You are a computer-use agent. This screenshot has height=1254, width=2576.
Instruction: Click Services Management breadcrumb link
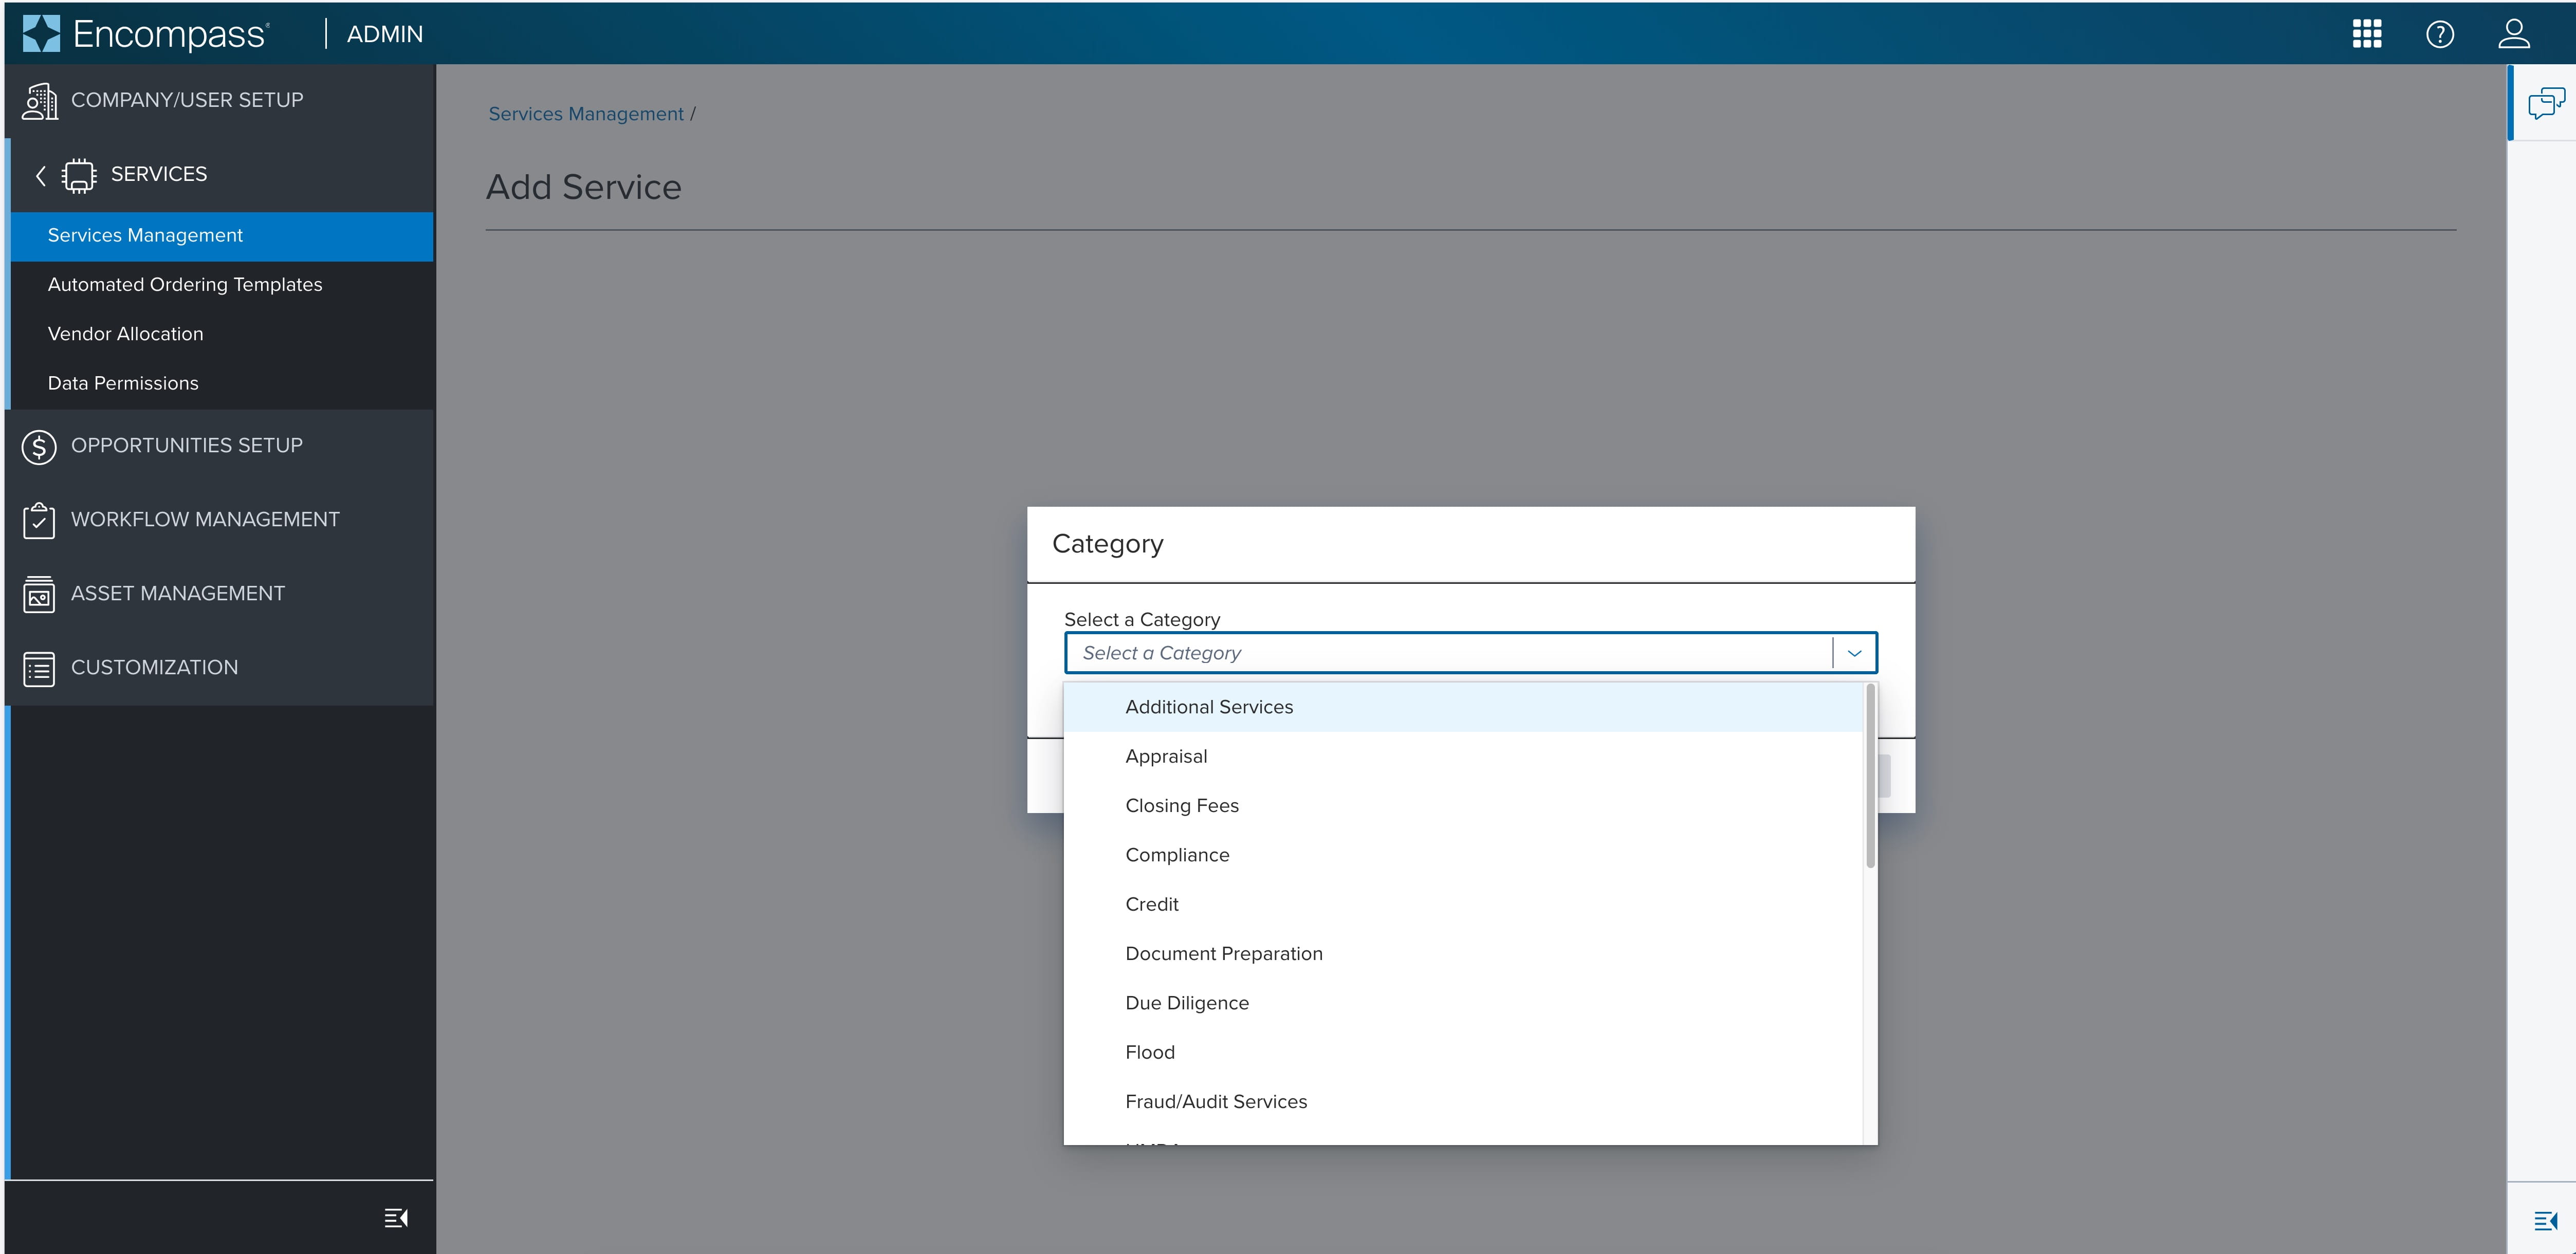[x=585, y=114]
